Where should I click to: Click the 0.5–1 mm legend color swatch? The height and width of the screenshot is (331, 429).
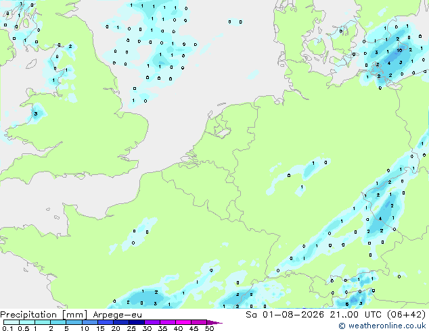click(x=27, y=322)
